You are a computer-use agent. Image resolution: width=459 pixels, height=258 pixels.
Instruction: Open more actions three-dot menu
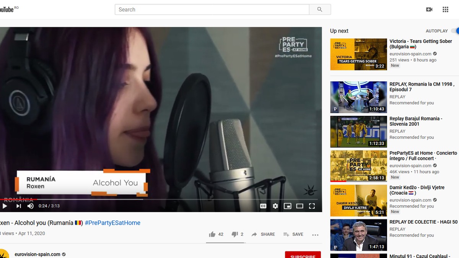tap(315, 235)
